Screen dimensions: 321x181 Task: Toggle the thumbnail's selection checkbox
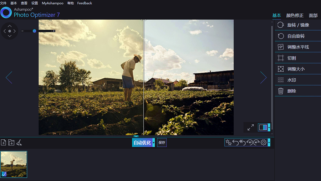(4, 174)
